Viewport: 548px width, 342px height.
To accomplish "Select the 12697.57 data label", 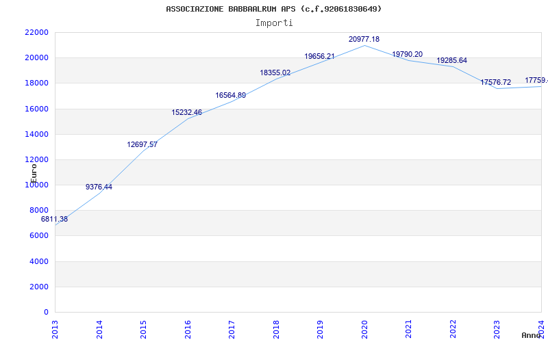I will pos(142,144).
